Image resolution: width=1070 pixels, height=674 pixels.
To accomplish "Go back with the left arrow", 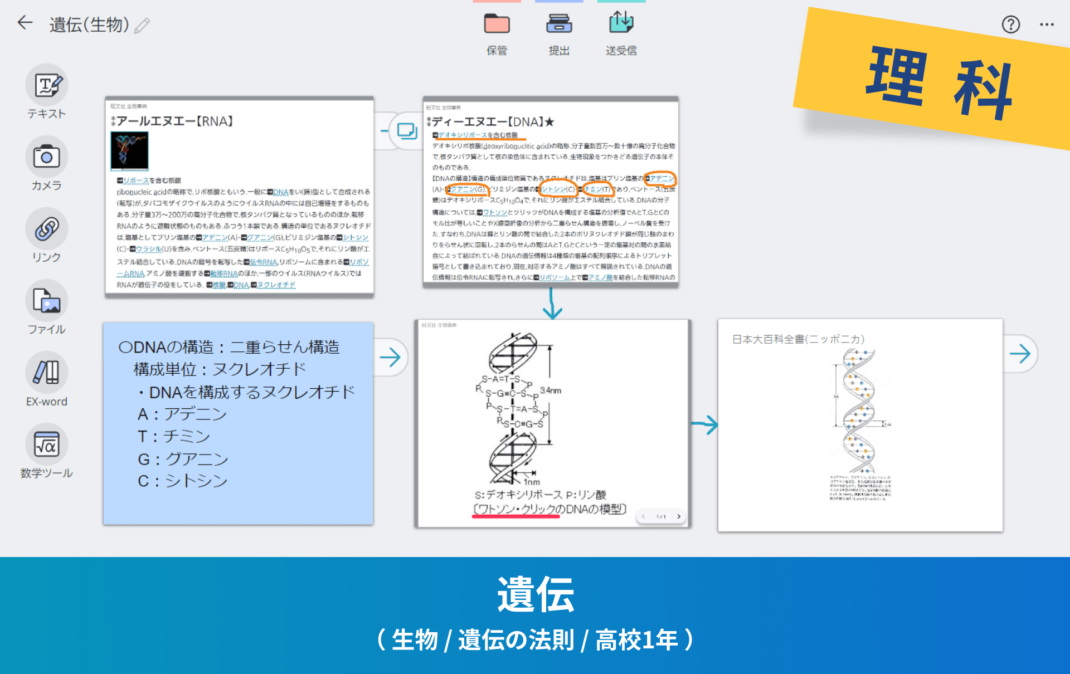I will click(x=25, y=23).
